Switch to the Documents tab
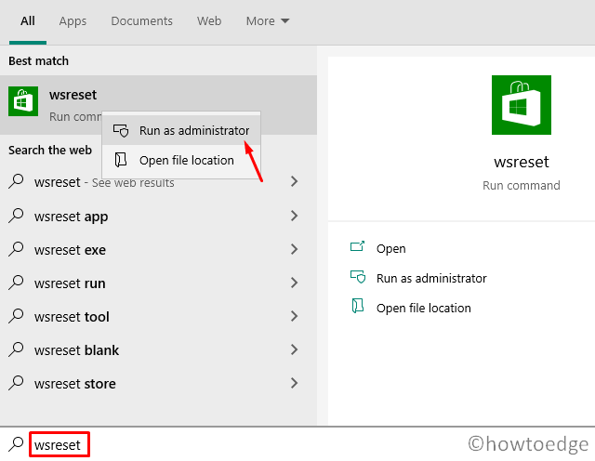This screenshot has height=461, width=595. coord(141,20)
